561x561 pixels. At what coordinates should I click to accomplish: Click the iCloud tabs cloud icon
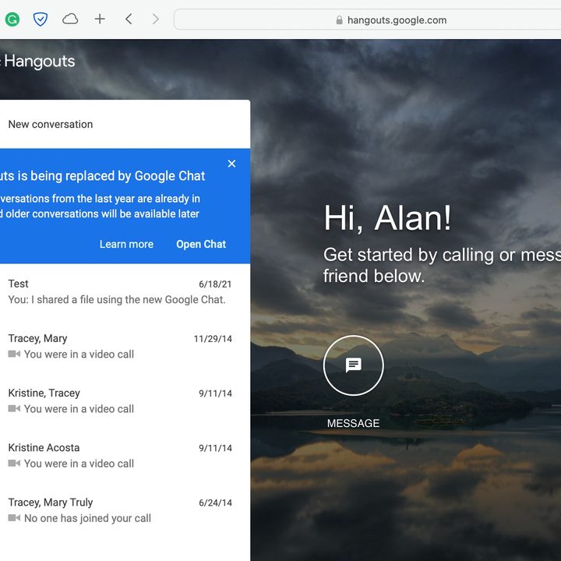click(70, 19)
